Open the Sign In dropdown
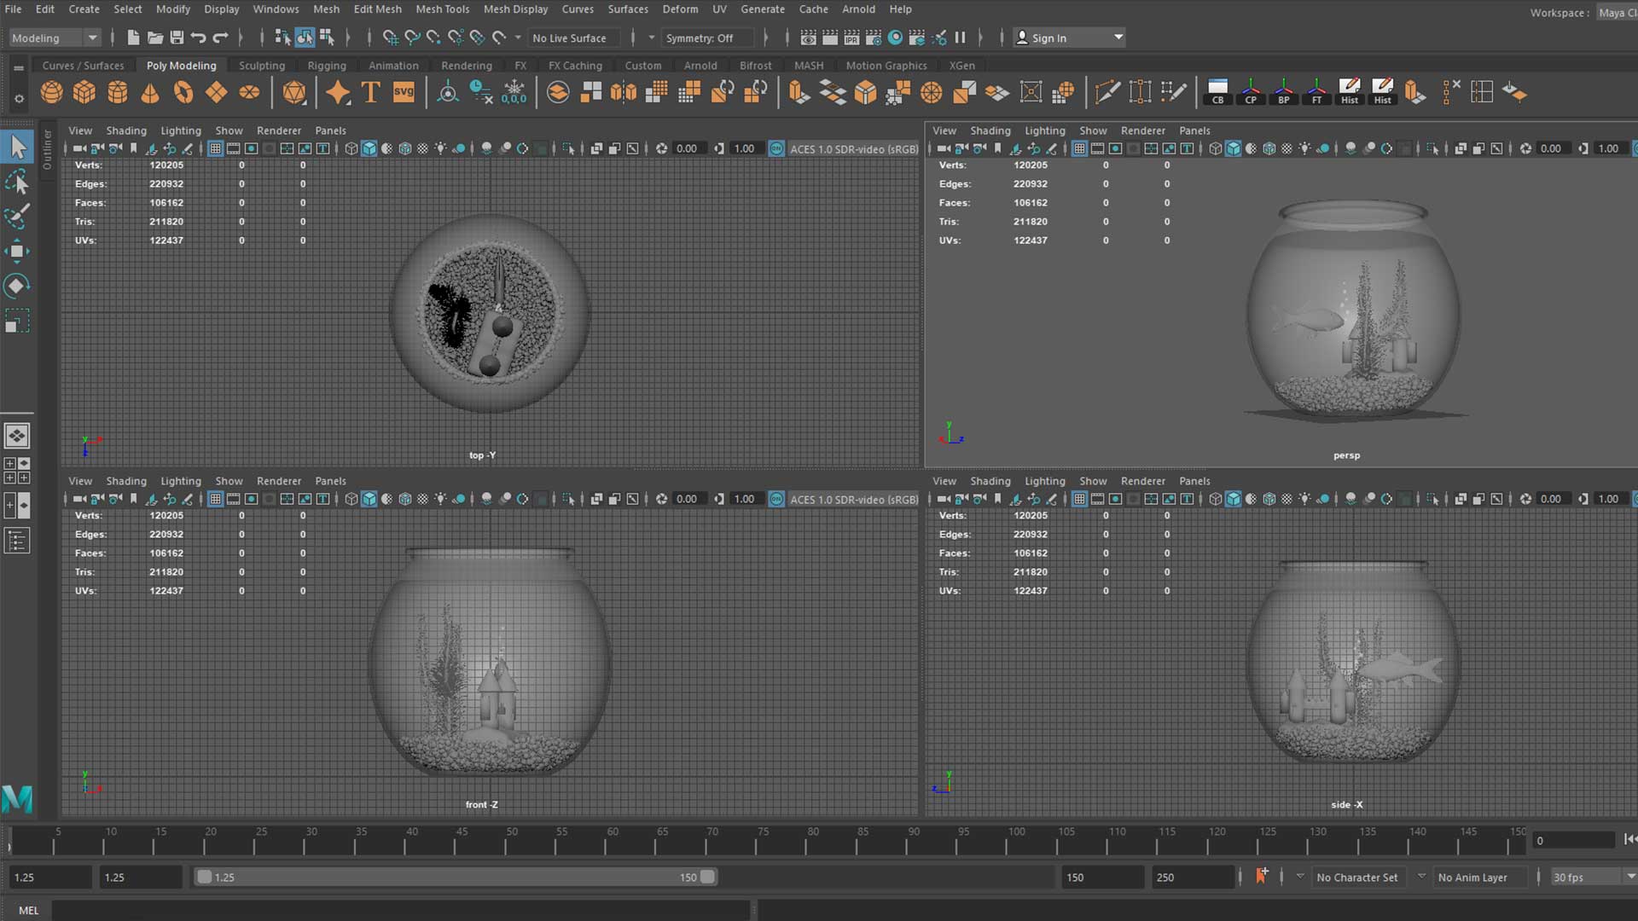This screenshot has width=1638, height=921. [1118, 38]
